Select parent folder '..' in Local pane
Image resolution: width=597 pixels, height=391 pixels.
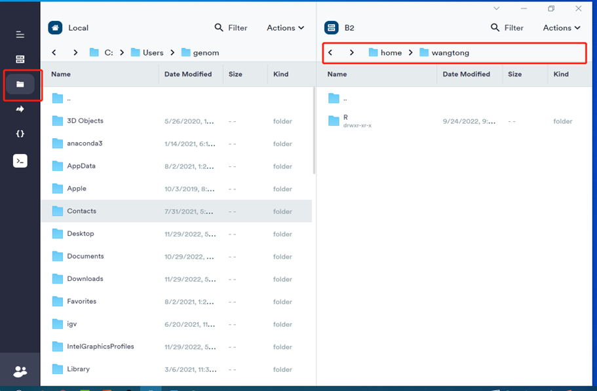click(x=176, y=98)
